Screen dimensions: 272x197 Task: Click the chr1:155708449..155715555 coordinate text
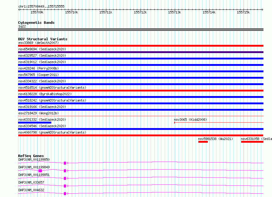pos(41,6)
